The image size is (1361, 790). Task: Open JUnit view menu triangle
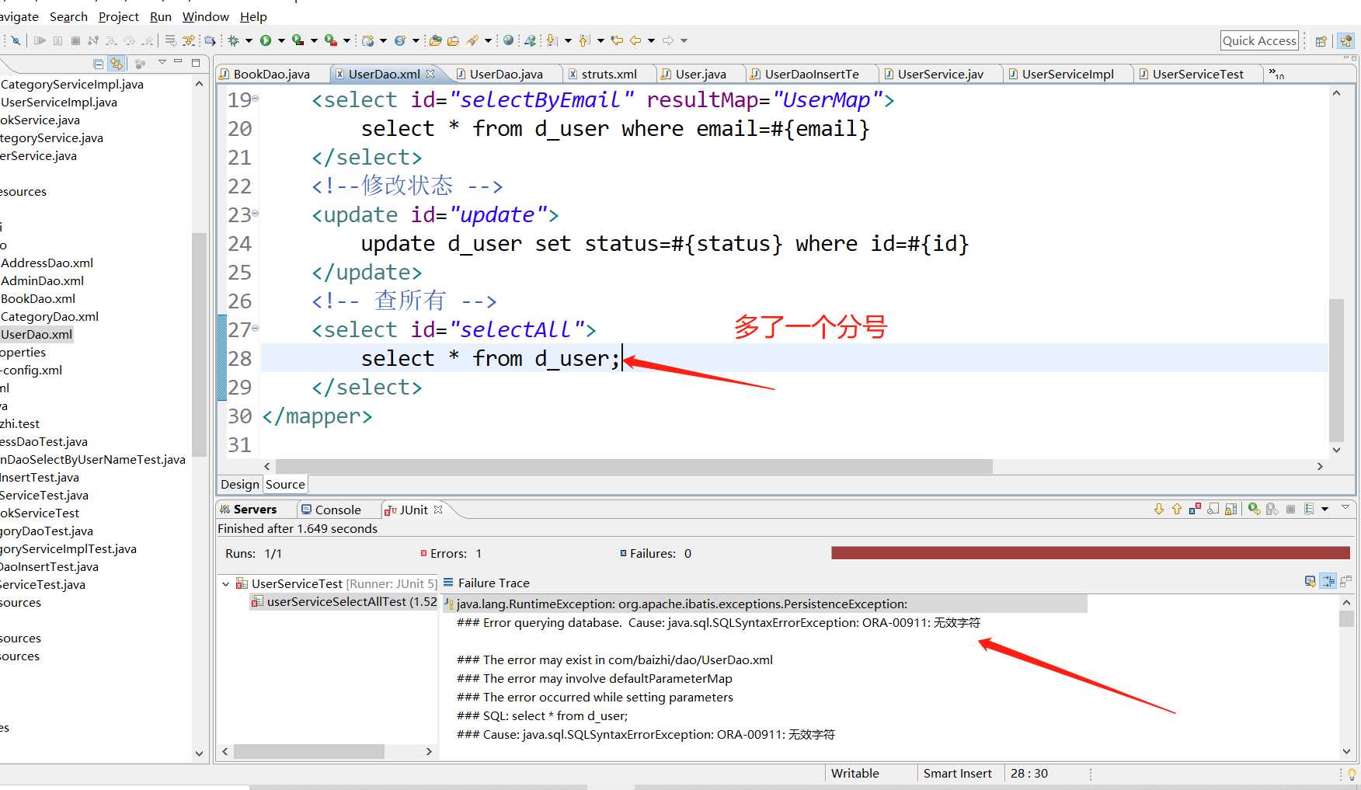tap(1345, 507)
